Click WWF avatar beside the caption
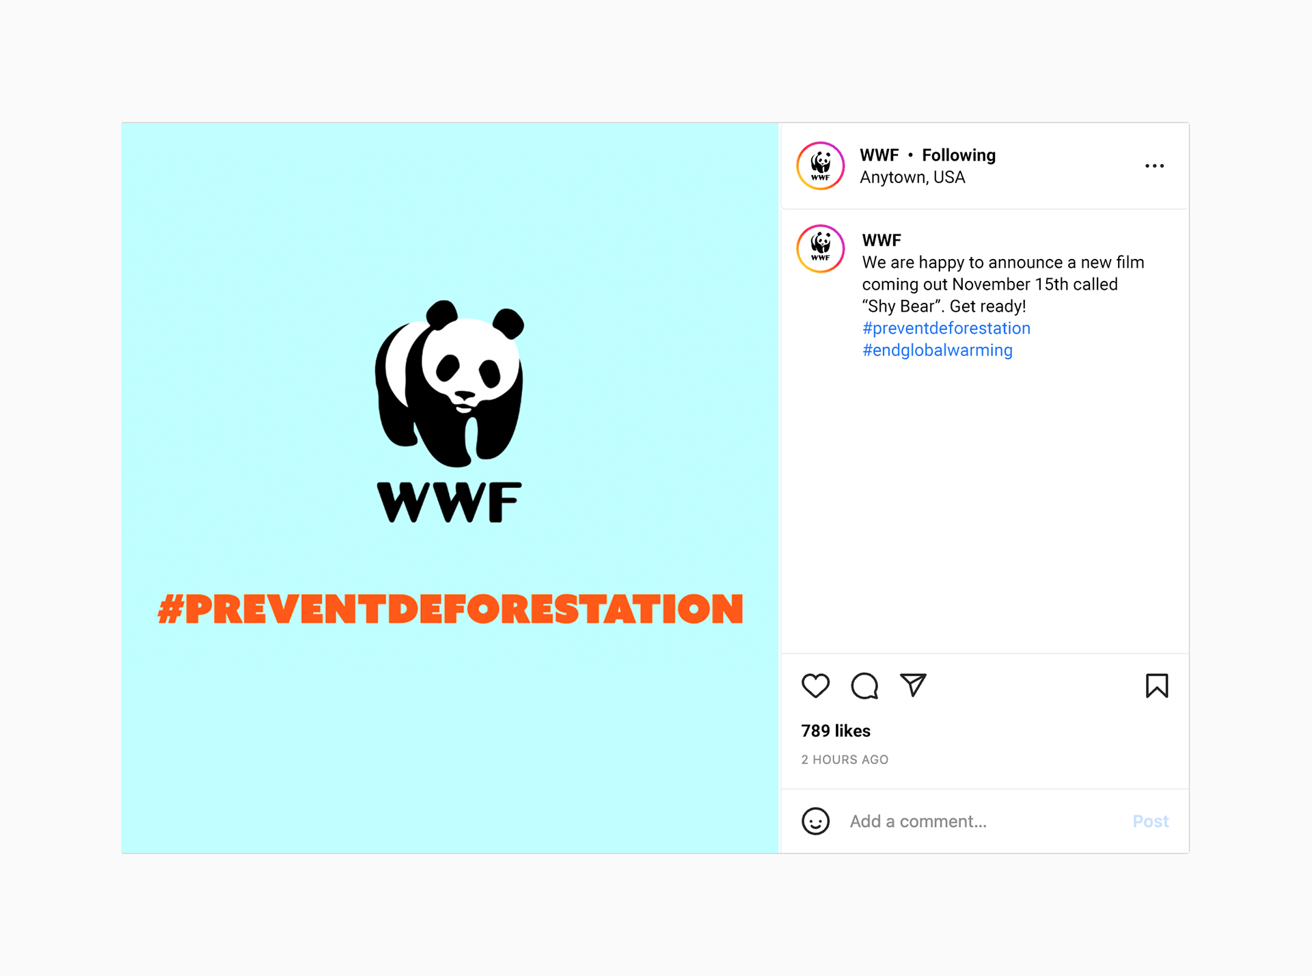 pyautogui.click(x=821, y=249)
